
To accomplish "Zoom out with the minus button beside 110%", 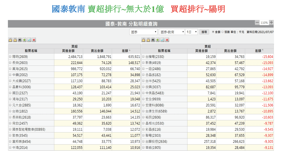I will tap(257, 23).
